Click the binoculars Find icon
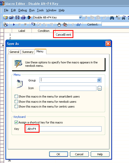The width and height of the screenshot is (129, 163). coord(112,18)
